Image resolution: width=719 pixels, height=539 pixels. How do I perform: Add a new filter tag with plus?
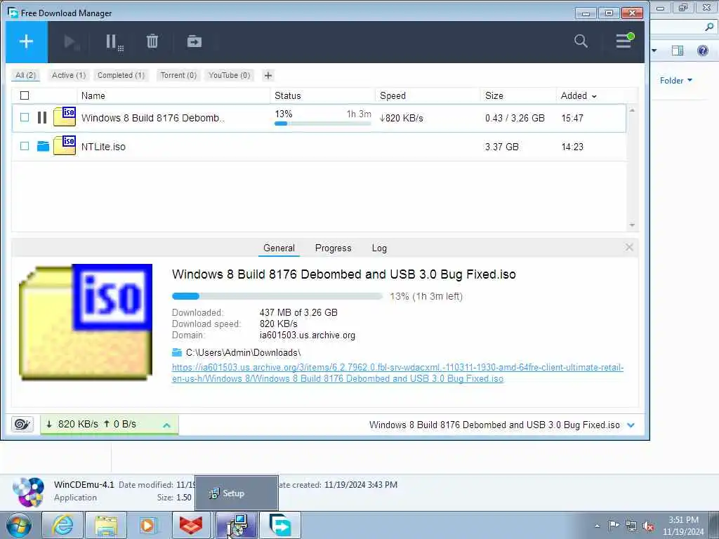click(268, 76)
